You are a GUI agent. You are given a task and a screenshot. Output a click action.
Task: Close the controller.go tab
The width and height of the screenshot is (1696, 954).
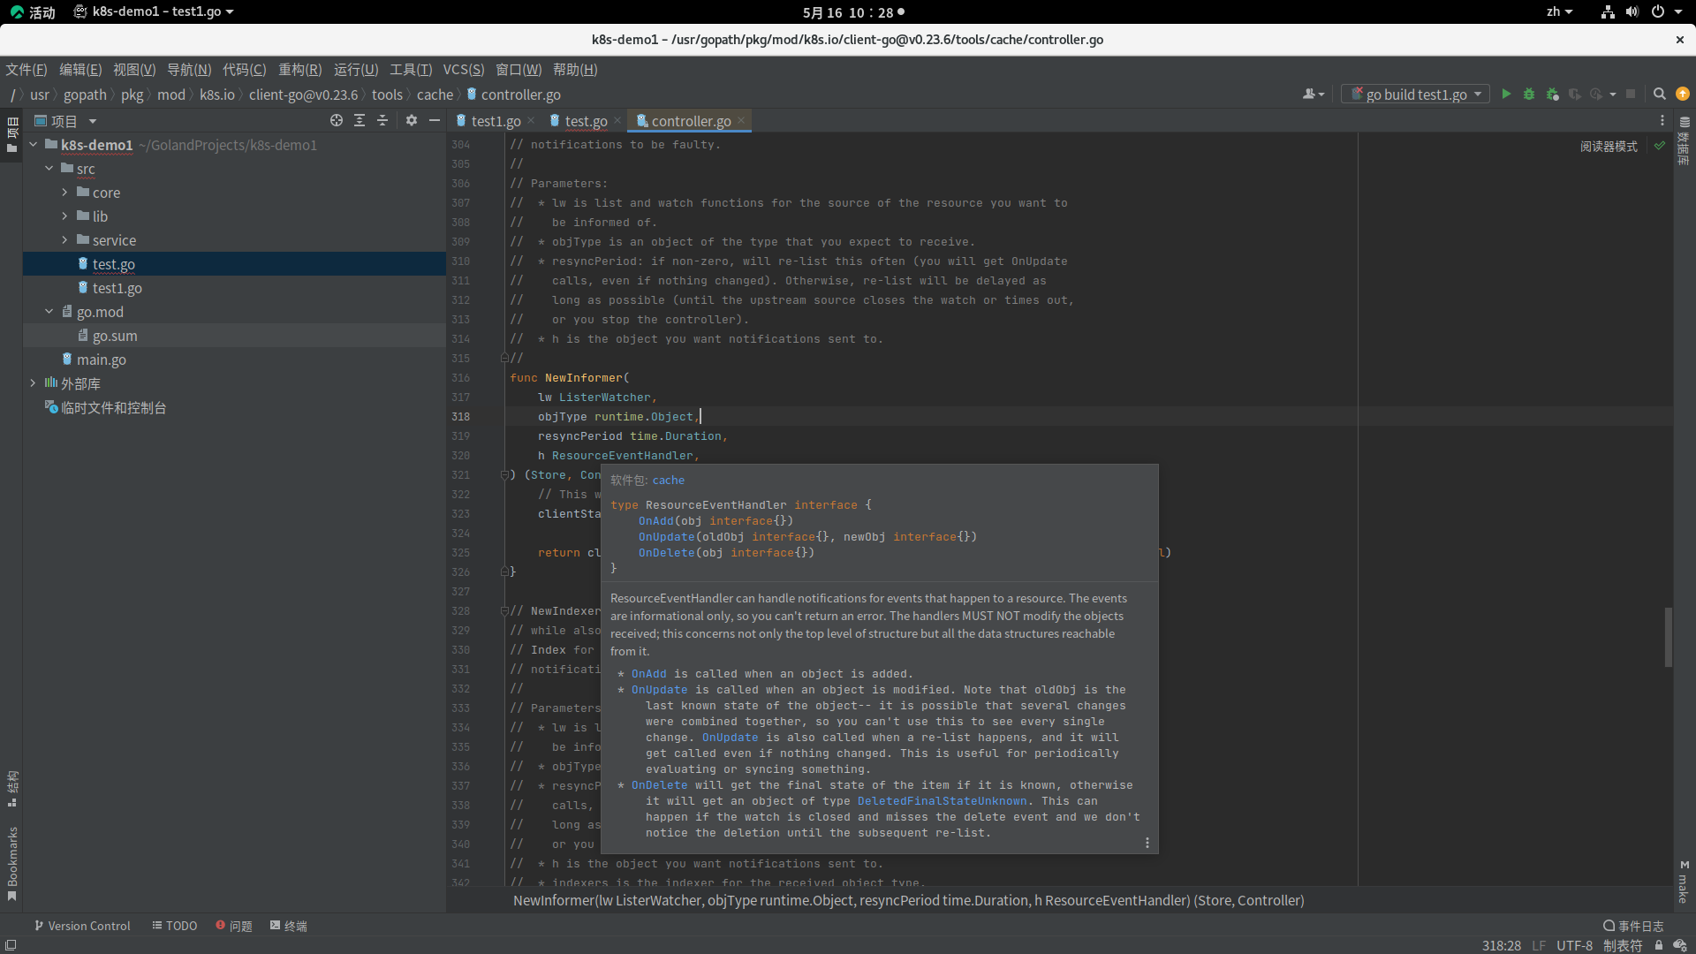[741, 120]
